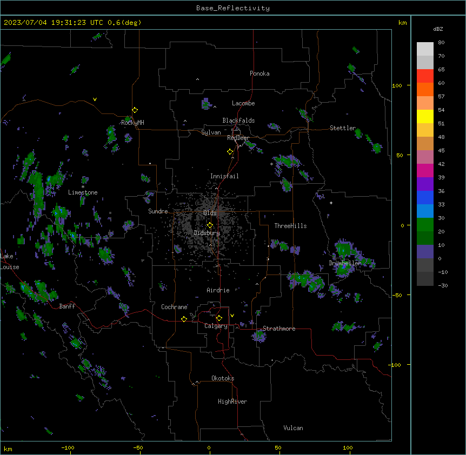Viewport: 466px width, 455px height.
Task: Select the Sundre label
Action: click(158, 211)
